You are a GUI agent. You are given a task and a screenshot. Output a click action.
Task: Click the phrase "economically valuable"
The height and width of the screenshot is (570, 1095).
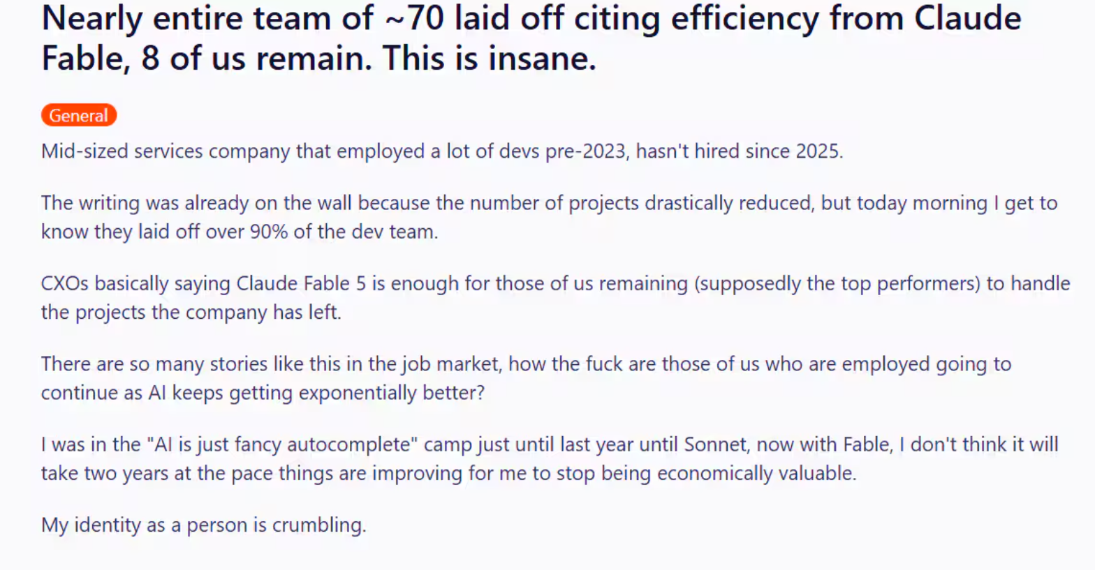tap(756, 473)
